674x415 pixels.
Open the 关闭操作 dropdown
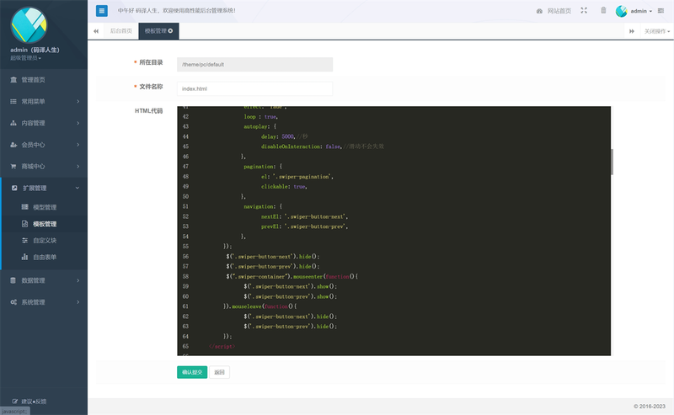pos(657,31)
